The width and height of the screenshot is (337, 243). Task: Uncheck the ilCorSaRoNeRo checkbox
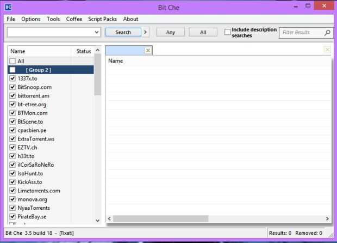[x=13, y=165]
